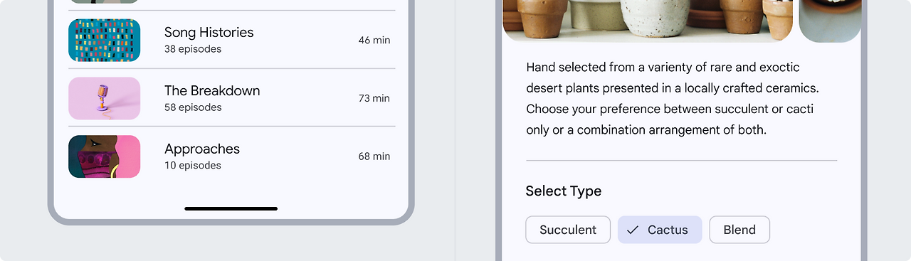Image resolution: width=911 pixels, height=261 pixels.
Task: Deselect the checked Cactus type chip
Action: (x=660, y=230)
